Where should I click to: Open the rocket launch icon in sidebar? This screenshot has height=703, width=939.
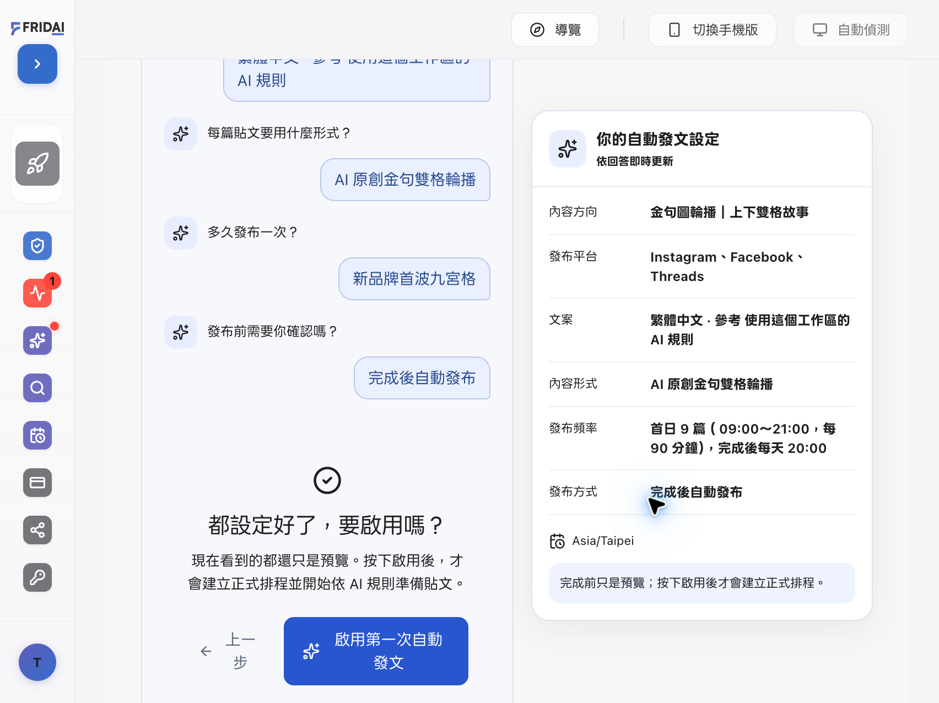click(x=37, y=164)
